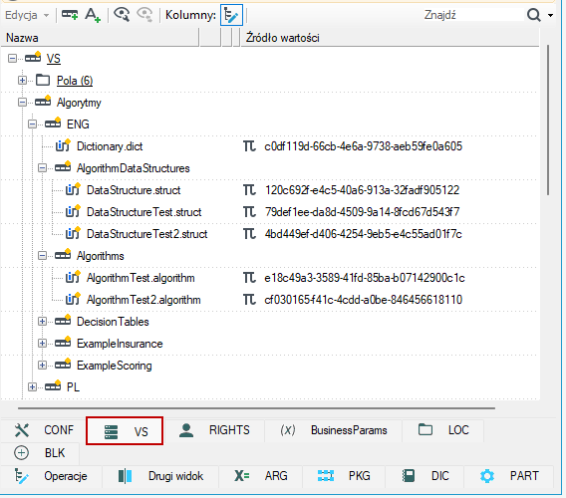566x498 pixels.
Task: Click GUID value e18c49a3-3589-41fd-85ba-b07142900c1c
Action: coord(365,278)
